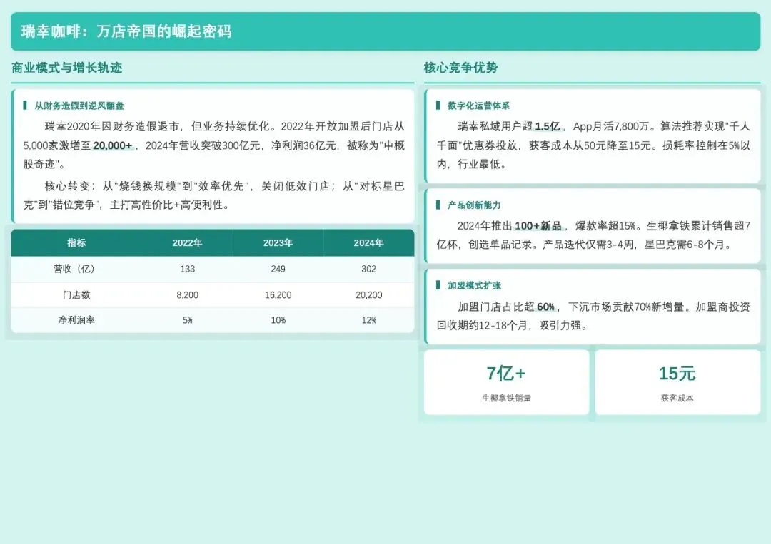Image resolution: width=771 pixels, height=544 pixels.
Task: Select the 2022年 column header
Action: click(187, 242)
